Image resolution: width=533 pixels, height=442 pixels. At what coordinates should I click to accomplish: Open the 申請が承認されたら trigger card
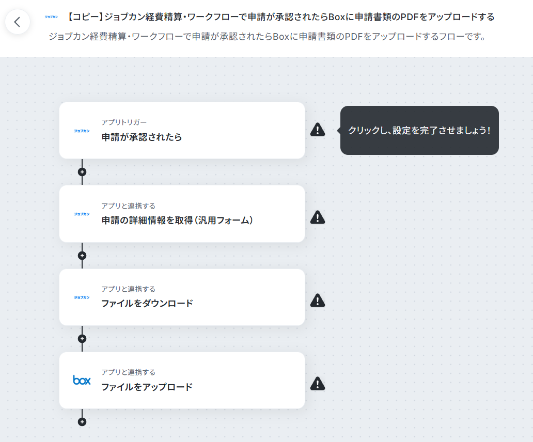coord(182,131)
